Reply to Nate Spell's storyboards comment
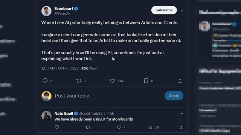The image size is (241, 135). point(57,127)
